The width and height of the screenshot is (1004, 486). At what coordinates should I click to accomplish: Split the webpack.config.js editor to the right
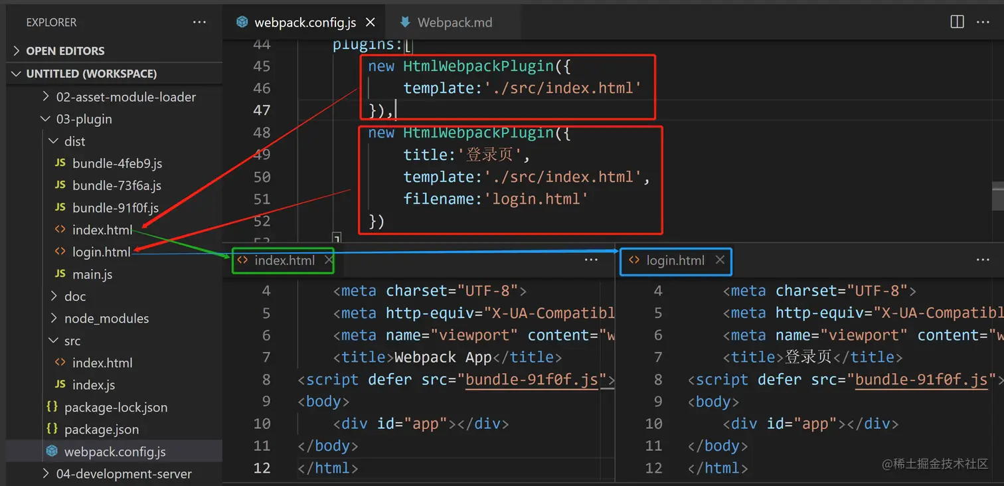pos(957,22)
